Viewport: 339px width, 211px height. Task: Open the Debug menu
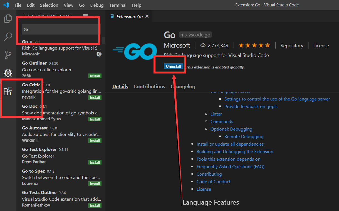click(97, 5)
